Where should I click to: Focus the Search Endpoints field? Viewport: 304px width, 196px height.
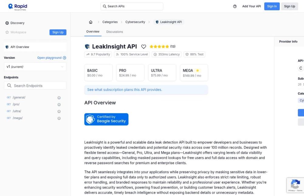pyautogui.click(x=35, y=85)
